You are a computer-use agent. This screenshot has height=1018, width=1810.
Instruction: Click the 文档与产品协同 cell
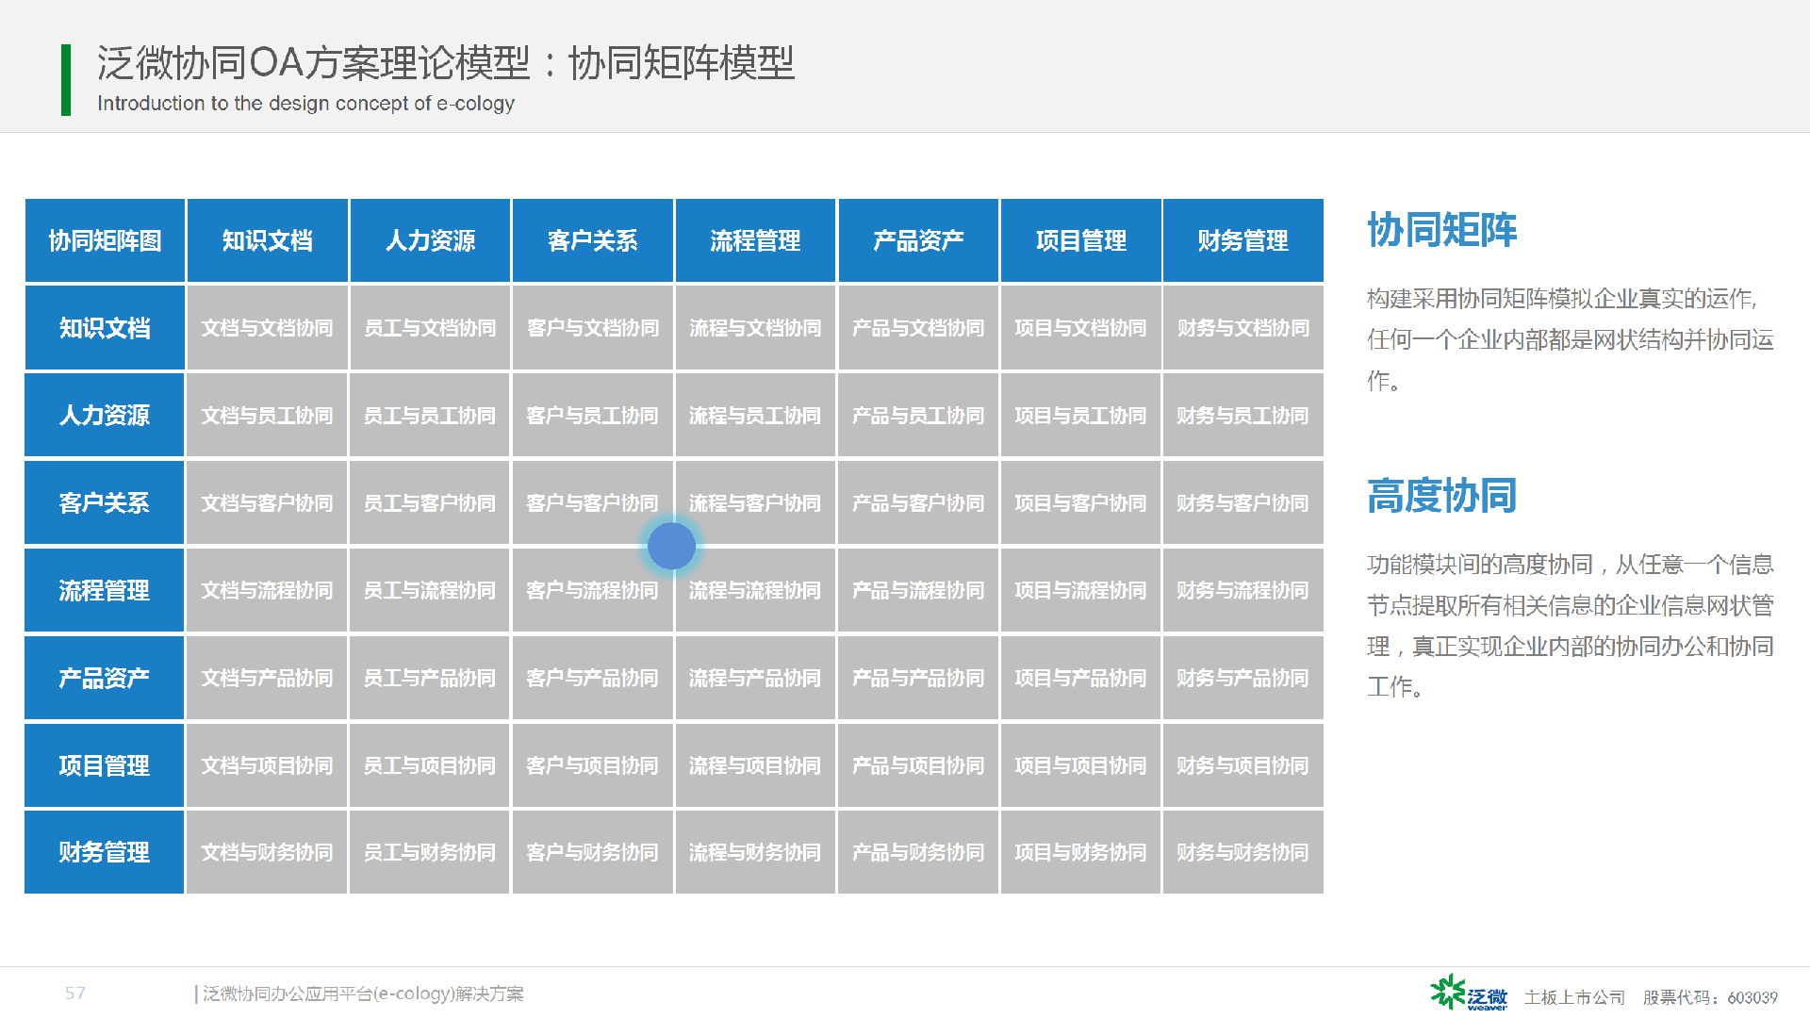[268, 678]
